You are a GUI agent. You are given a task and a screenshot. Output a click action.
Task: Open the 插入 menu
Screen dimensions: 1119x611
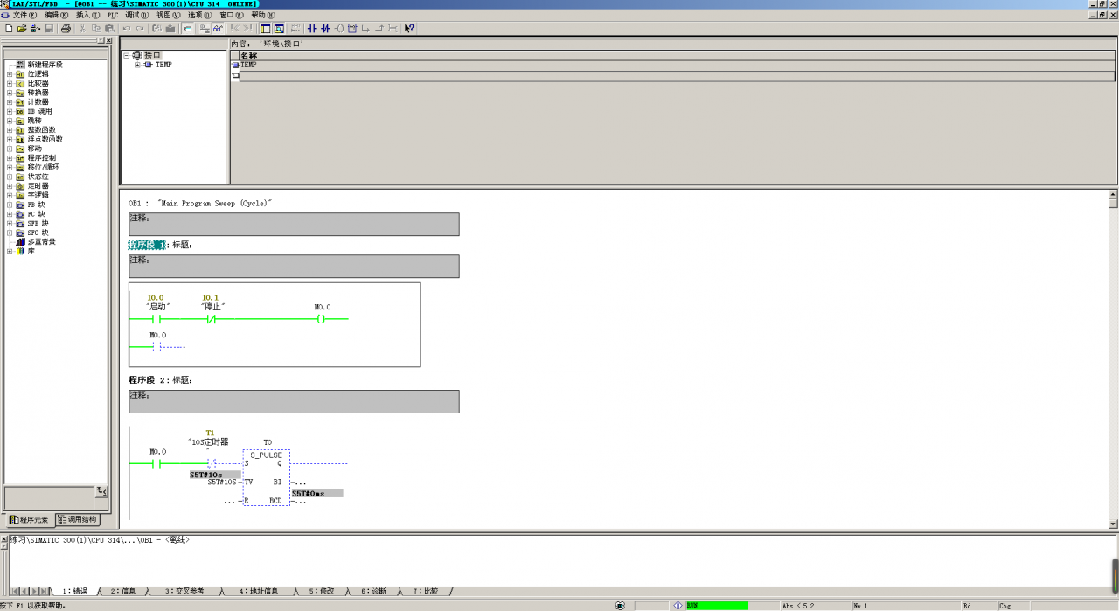point(87,15)
